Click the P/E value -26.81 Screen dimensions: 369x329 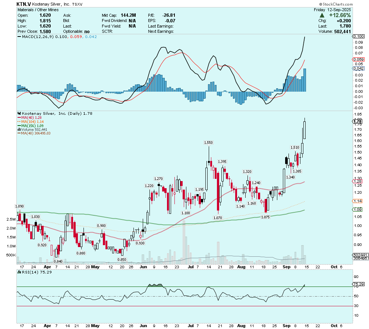169,15
